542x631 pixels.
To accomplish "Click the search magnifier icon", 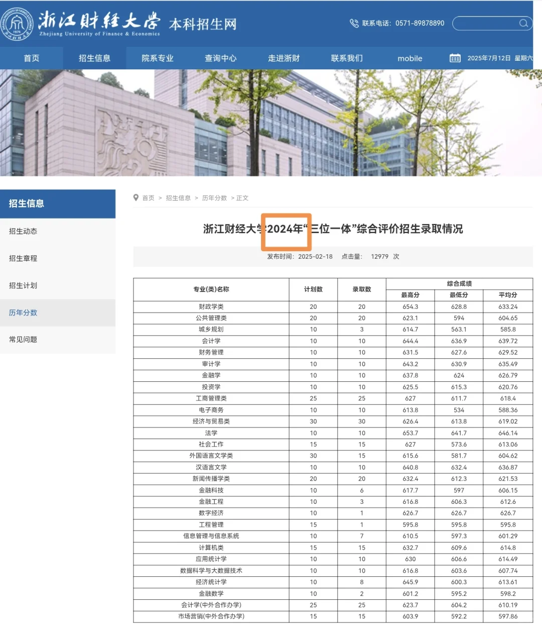I will coord(523,23).
